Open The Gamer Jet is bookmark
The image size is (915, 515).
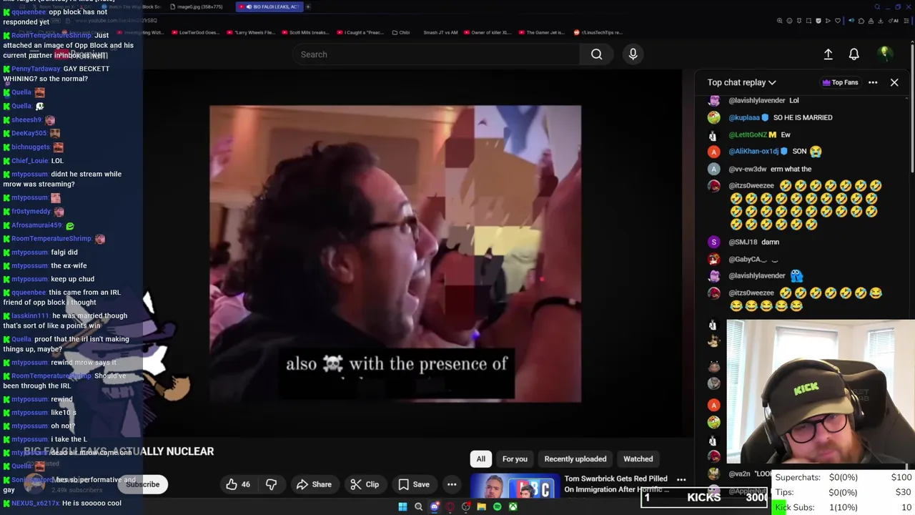(541, 32)
